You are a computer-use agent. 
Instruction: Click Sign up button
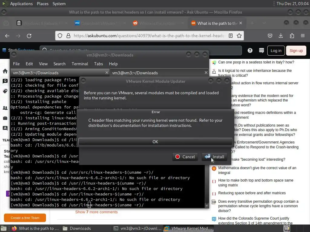(x=296, y=51)
